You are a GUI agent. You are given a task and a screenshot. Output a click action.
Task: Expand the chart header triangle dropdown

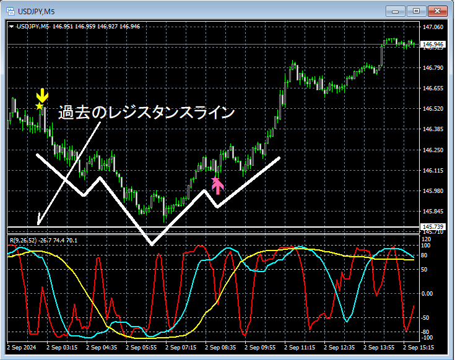pos(11,27)
